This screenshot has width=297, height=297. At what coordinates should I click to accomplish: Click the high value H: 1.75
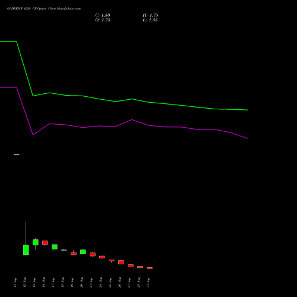(150, 15)
